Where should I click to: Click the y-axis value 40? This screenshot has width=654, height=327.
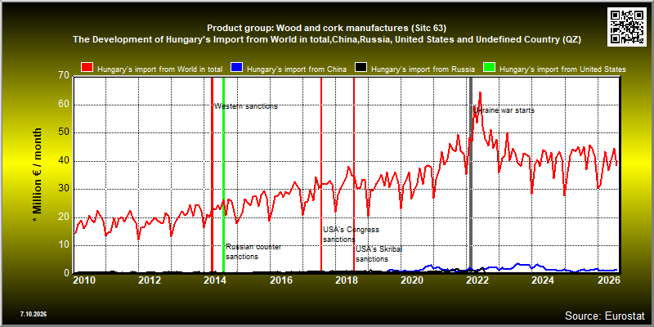(x=64, y=161)
